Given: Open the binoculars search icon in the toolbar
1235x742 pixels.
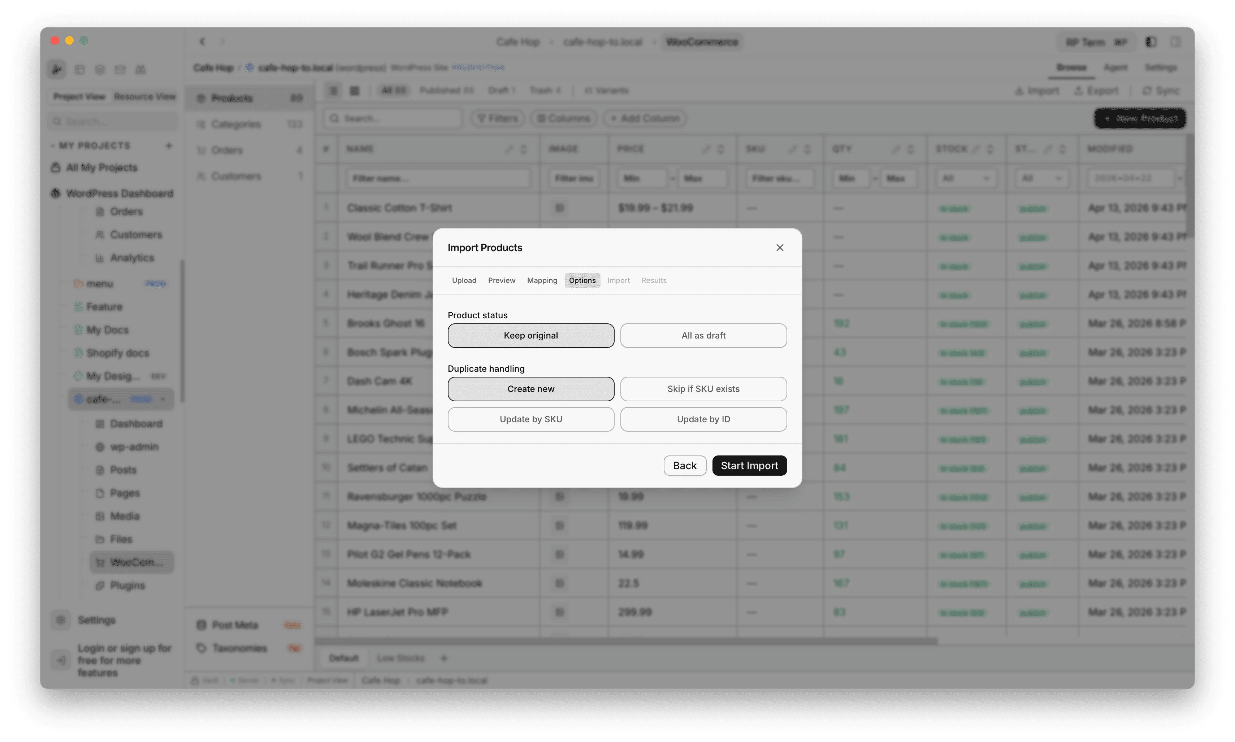Looking at the screenshot, I should 140,70.
